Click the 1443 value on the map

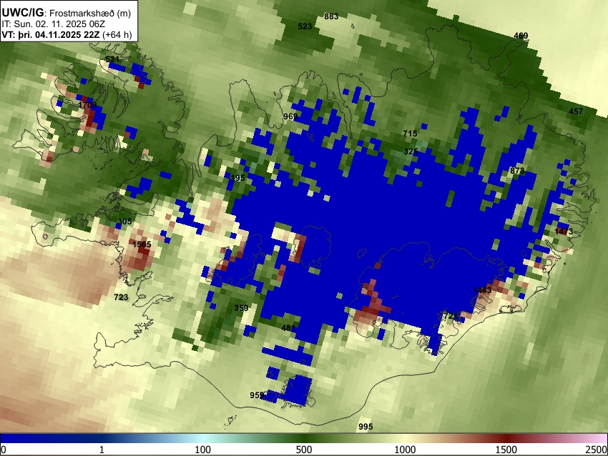coord(482,289)
